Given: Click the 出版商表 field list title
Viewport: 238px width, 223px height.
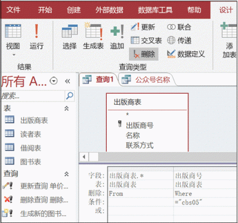Looking at the screenshot, I should pos(127,102).
